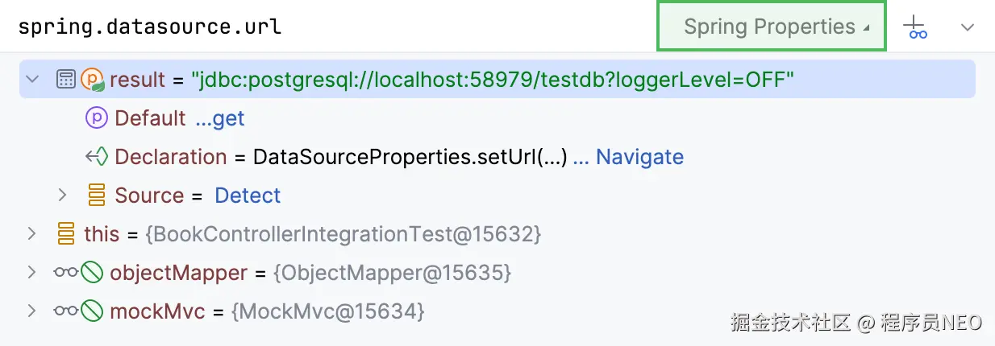The width and height of the screenshot is (995, 346).
Task: Collapse the result node
Action: coord(32,79)
